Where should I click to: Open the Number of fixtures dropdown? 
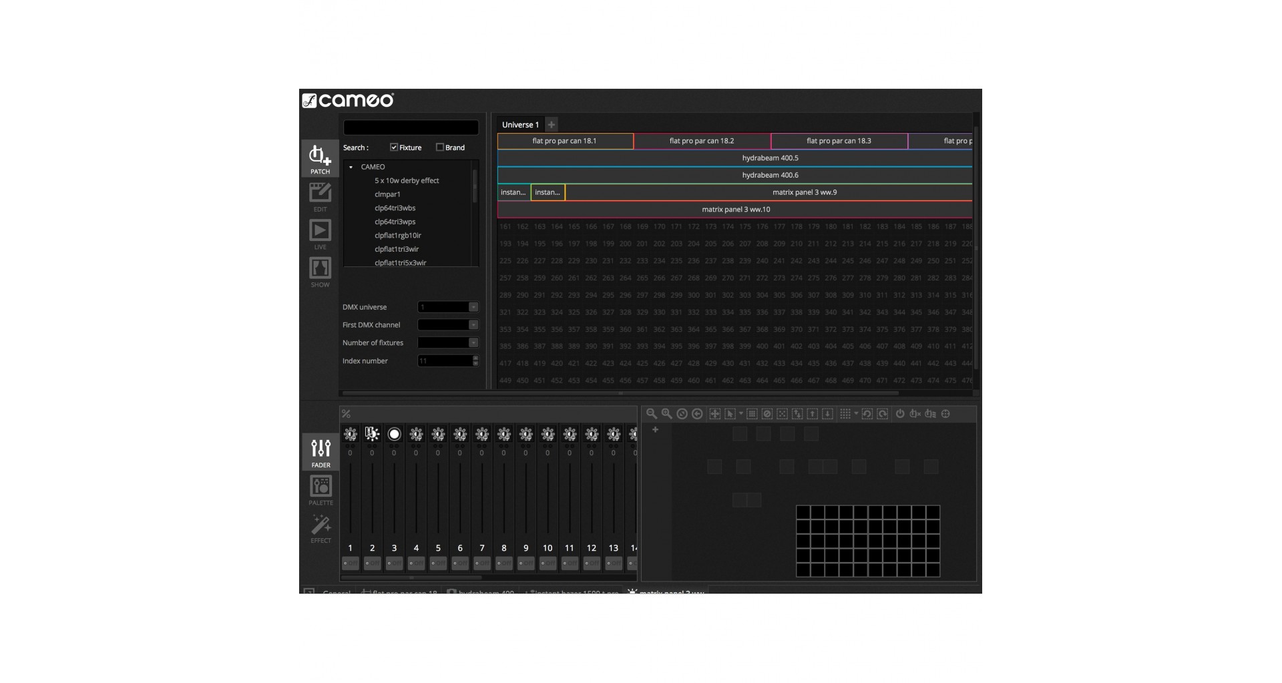473,343
